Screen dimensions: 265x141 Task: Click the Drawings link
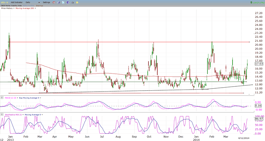point(40,6)
